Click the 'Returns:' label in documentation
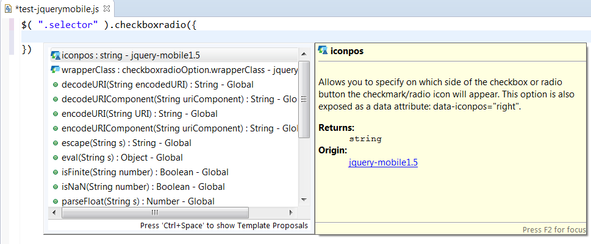The width and height of the screenshot is (591, 244). tap(337, 127)
